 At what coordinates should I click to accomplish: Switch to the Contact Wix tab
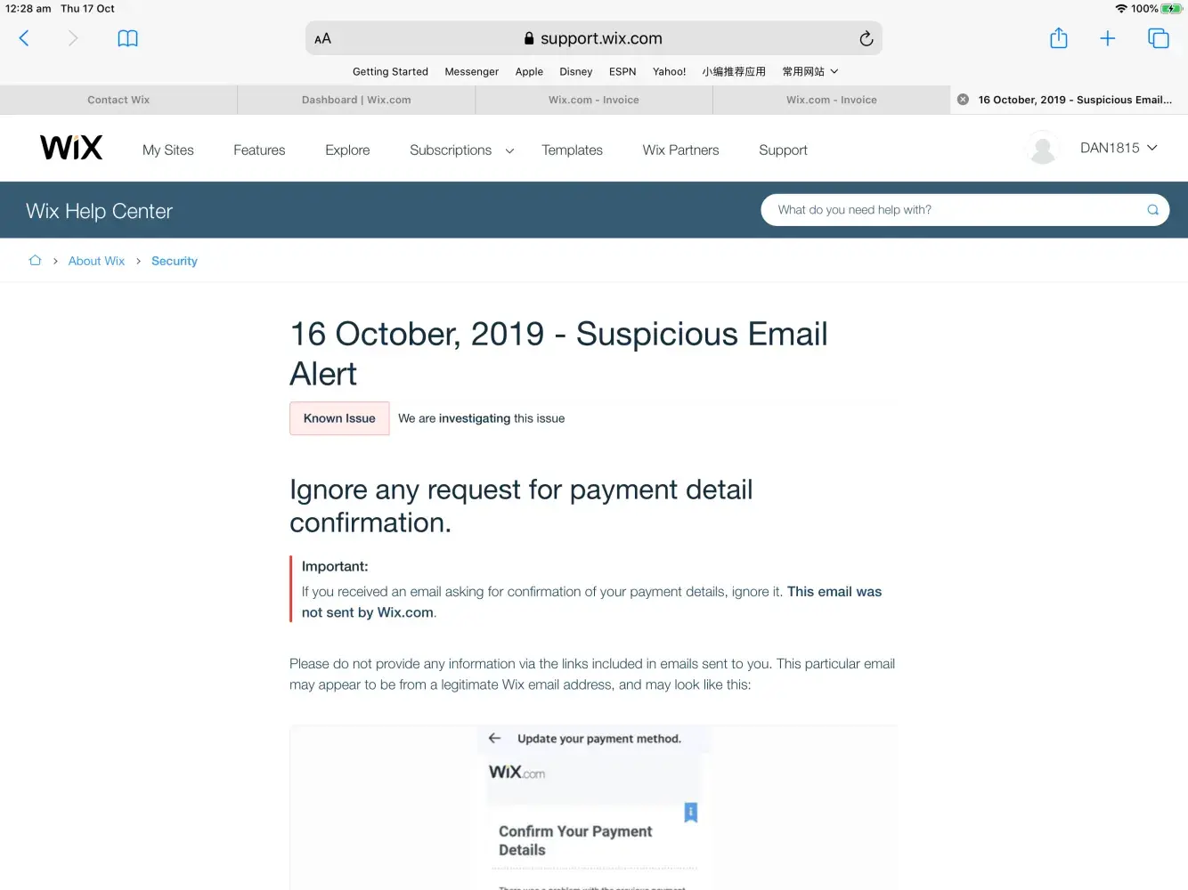click(x=118, y=100)
